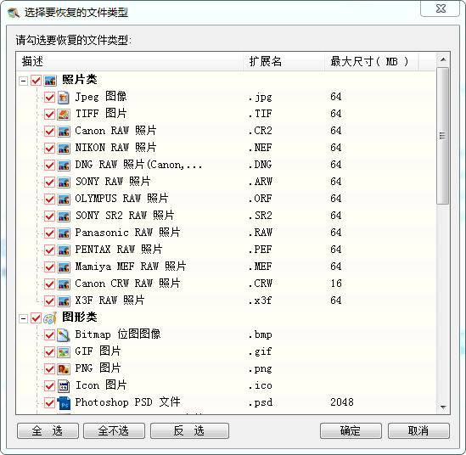466x455 pixels.
Task: Toggle the 图形类 category checkbox
Action: click(x=36, y=318)
